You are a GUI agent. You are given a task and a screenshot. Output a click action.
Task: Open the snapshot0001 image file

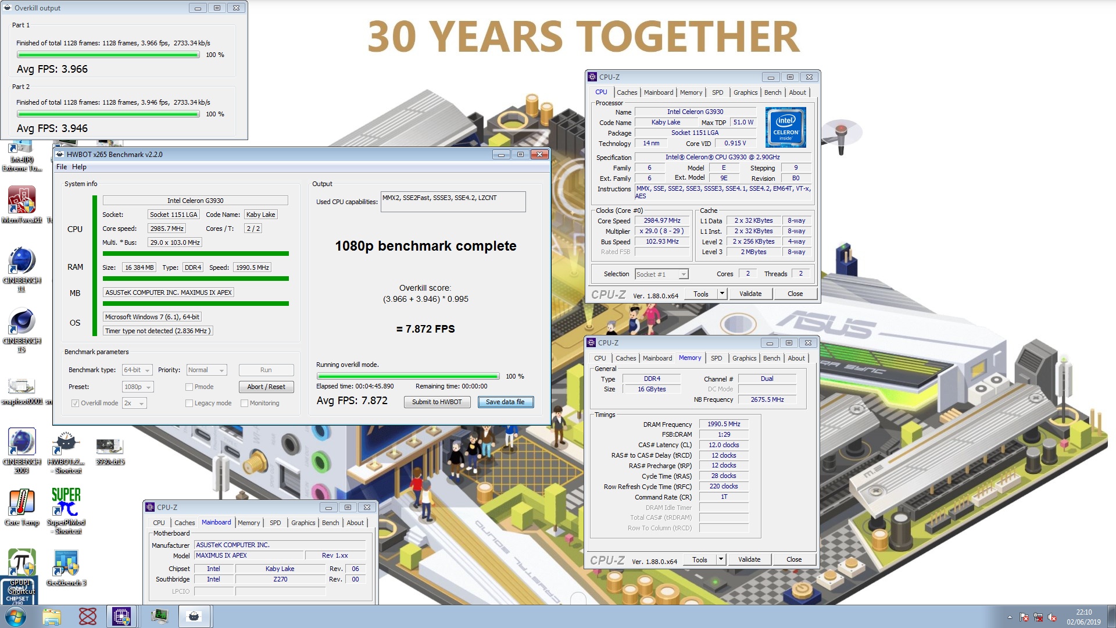pos(22,391)
